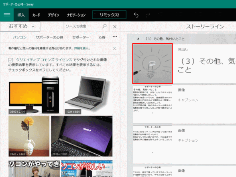Collapse the (3) その他 section triangle
Screen dimensions: 236x177
pyautogui.click(x=138, y=39)
